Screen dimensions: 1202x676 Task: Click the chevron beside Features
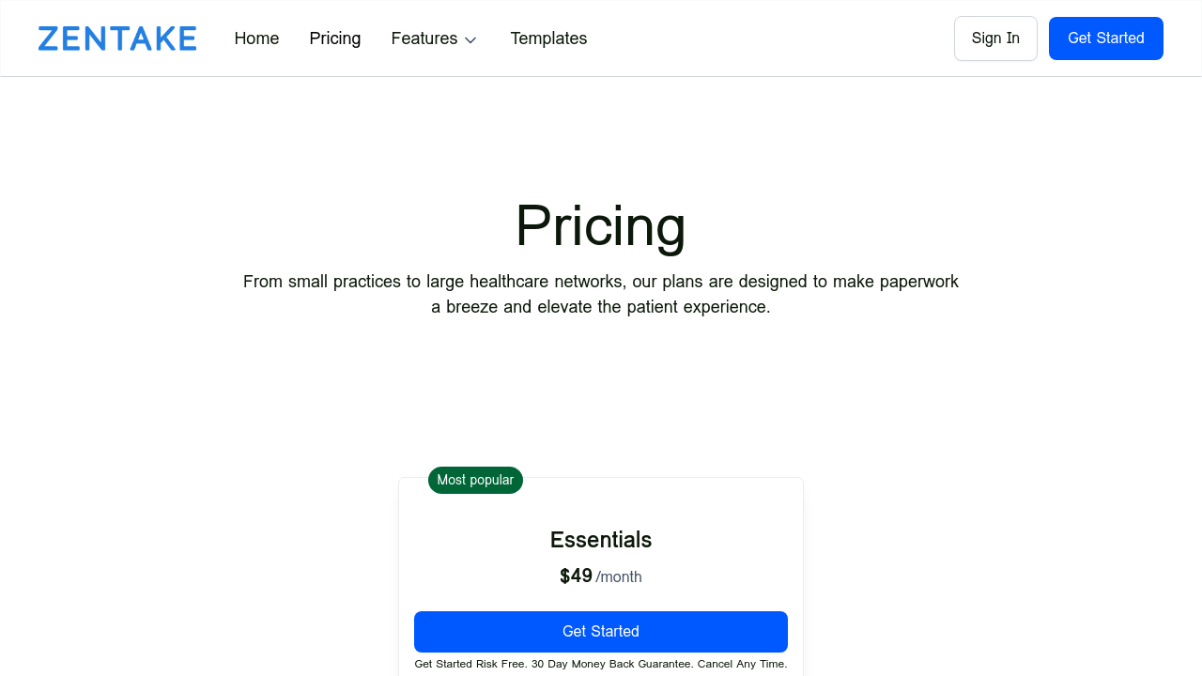(471, 39)
